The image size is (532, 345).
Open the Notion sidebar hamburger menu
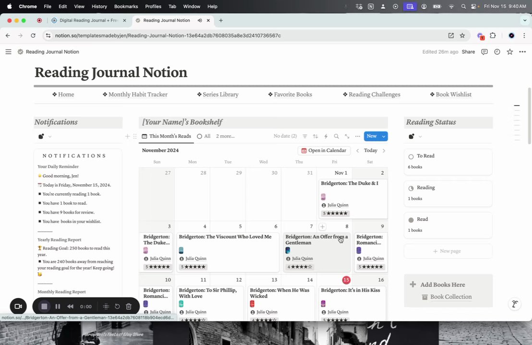tap(9, 52)
